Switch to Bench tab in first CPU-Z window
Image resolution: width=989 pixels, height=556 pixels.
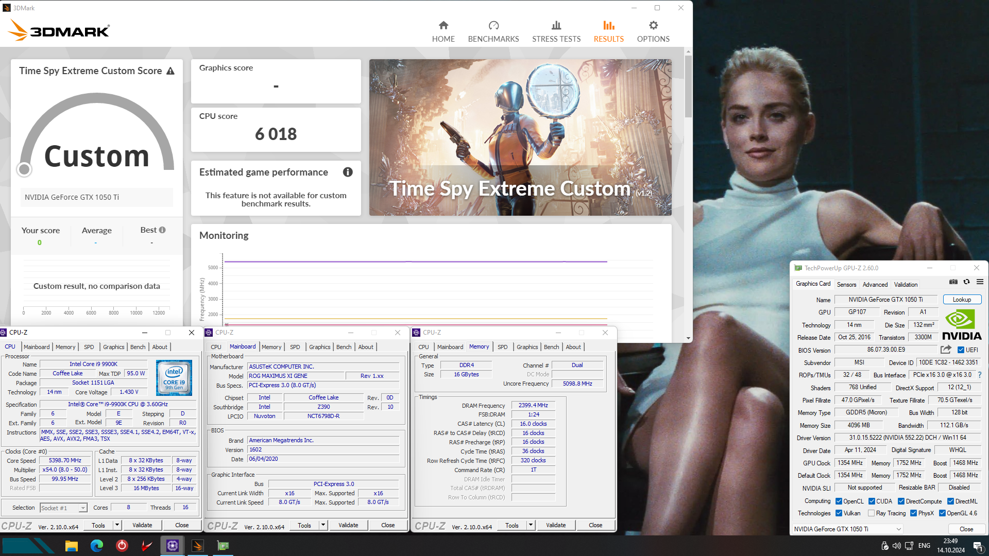[138, 347]
